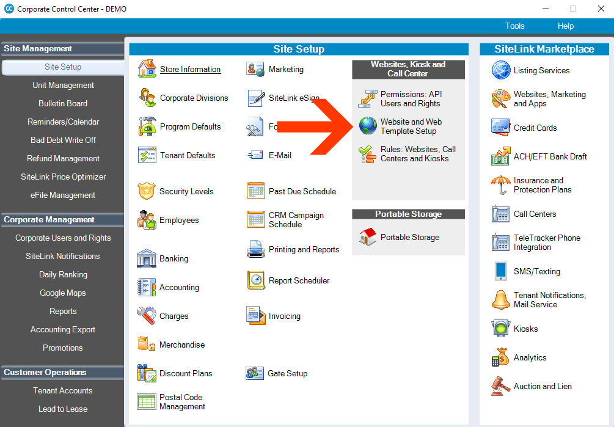
Task: Open Reports in sidebar
Action: coord(63,311)
